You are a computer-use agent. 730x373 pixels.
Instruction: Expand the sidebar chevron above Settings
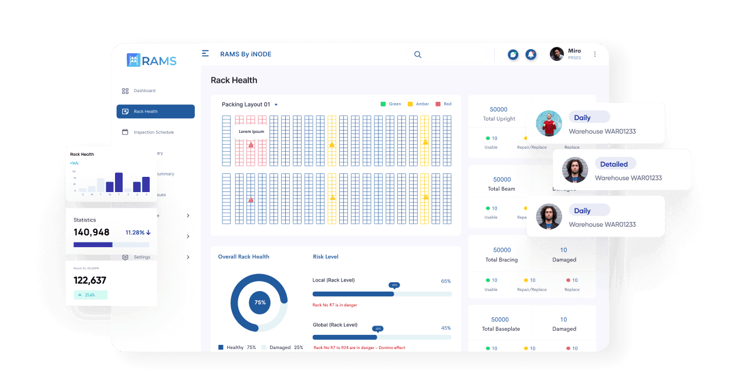(188, 237)
